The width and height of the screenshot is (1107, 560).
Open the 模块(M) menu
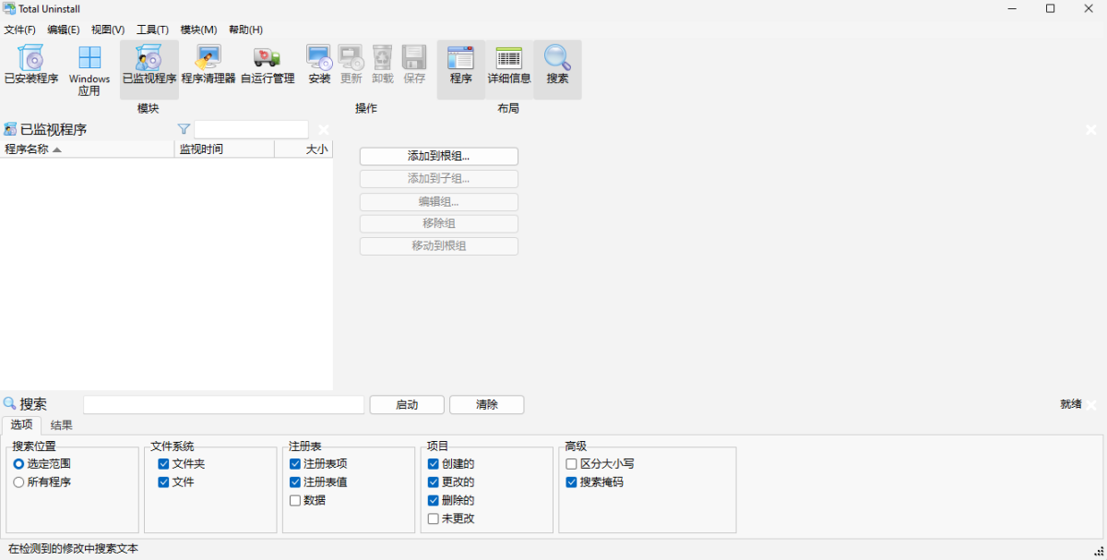(198, 30)
